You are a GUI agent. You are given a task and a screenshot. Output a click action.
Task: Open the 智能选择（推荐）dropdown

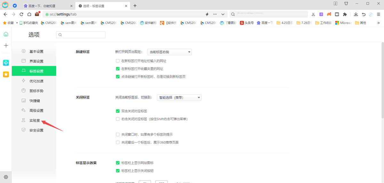pos(179,98)
